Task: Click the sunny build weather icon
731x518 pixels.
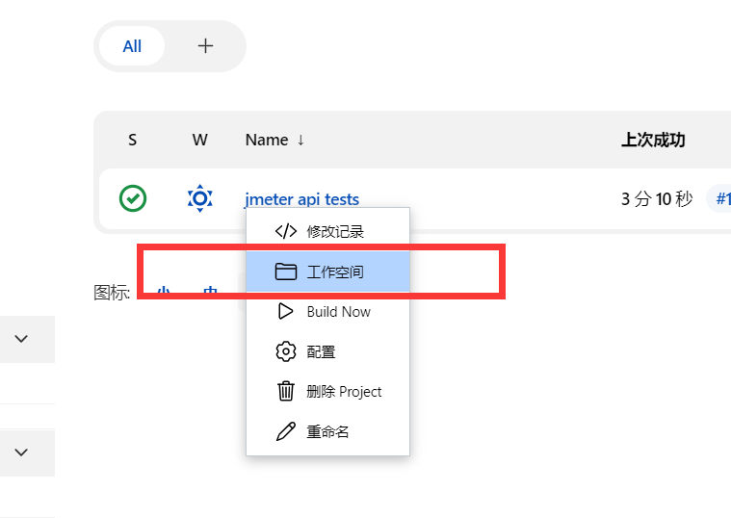Action: 199,199
